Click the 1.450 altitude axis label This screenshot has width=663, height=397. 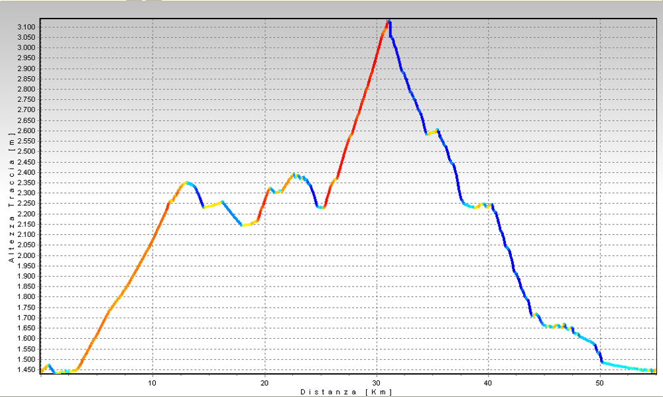27,370
